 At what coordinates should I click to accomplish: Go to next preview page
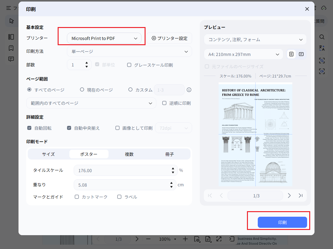point(289,196)
